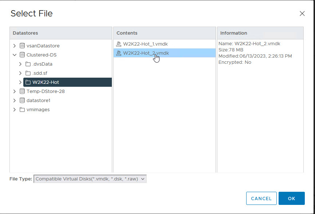Expand the vsanDatastore tree node
The image size is (315, 214).
pos(15,46)
